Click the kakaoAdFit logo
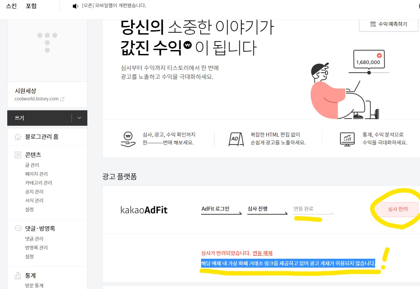420x289 pixels. click(144, 210)
